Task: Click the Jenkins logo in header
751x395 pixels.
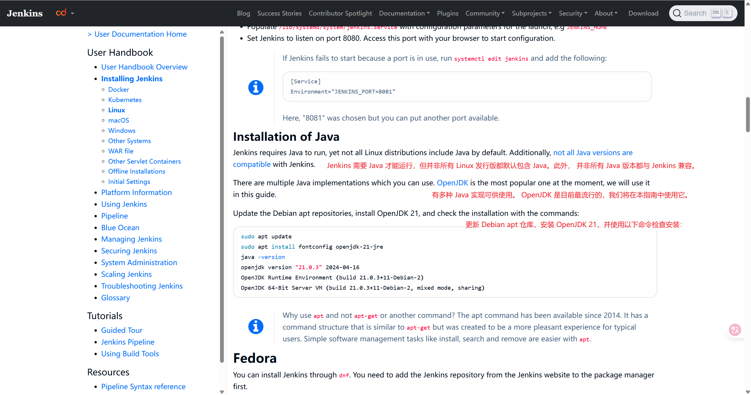Action: (x=25, y=13)
